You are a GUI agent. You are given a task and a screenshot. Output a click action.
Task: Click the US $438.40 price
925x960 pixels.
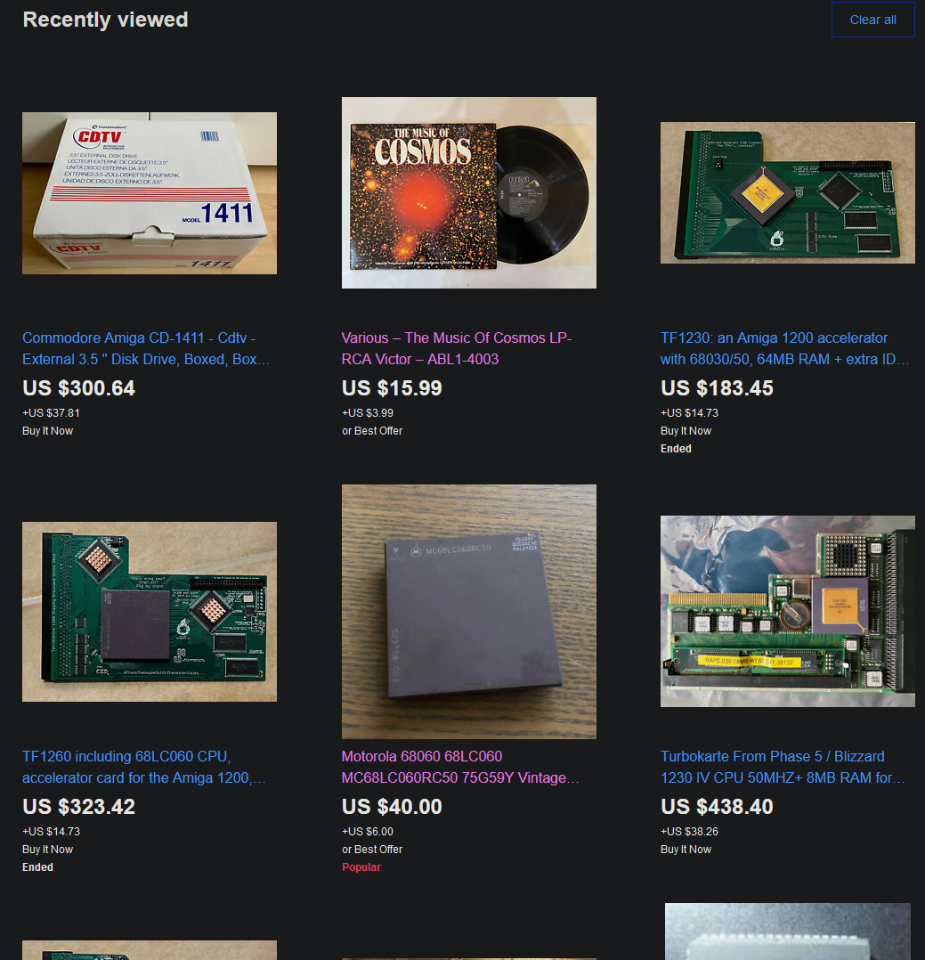717,807
